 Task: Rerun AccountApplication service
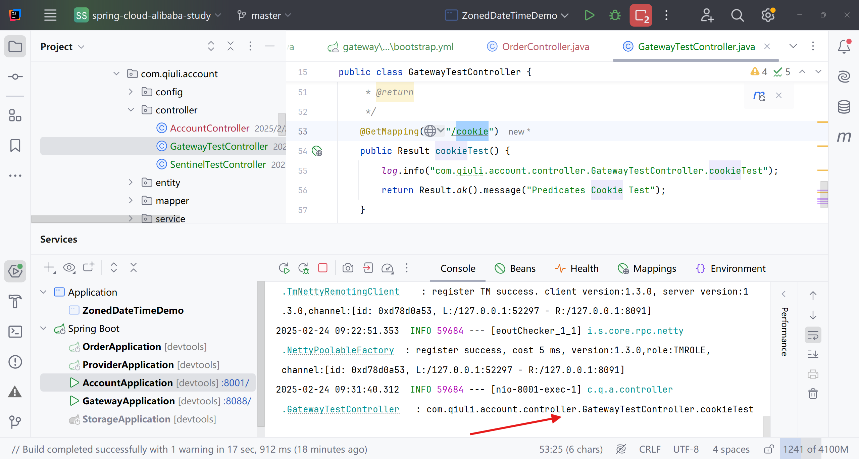tap(284, 268)
